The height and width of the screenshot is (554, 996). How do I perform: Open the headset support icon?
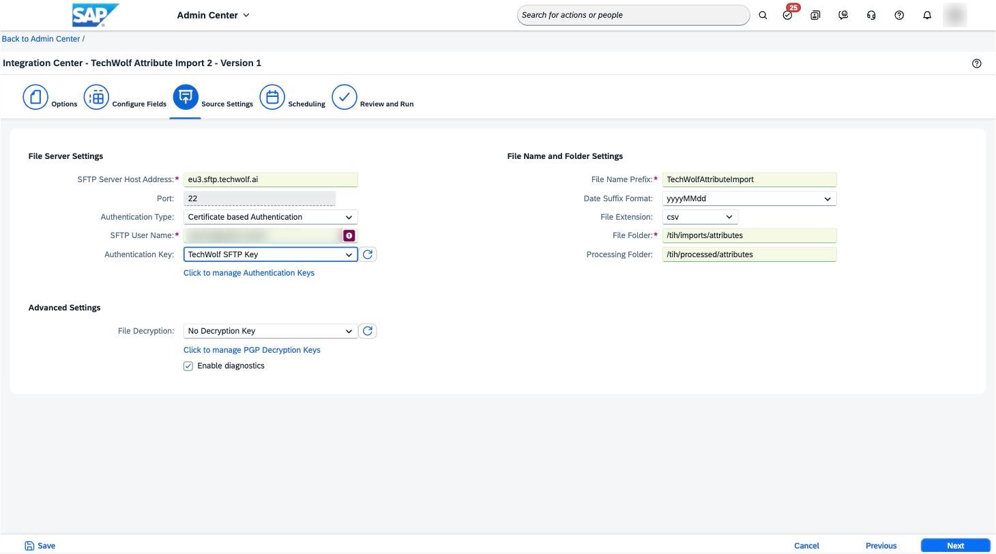click(871, 15)
